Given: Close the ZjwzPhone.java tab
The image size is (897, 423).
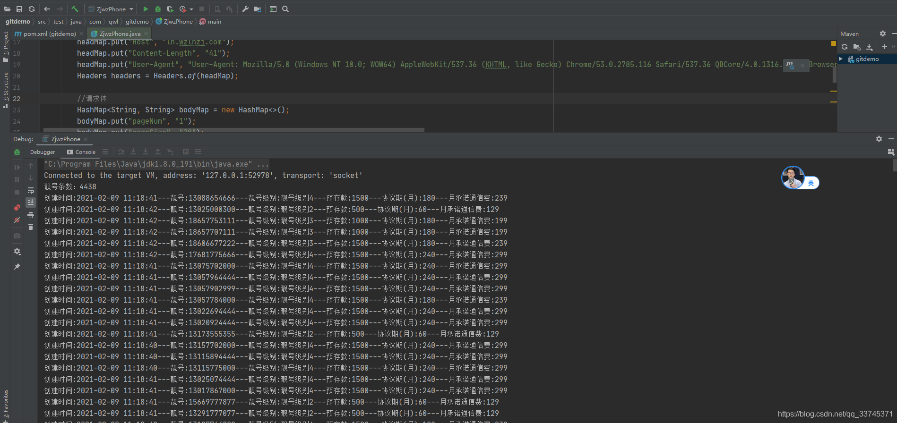Looking at the screenshot, I should coord(146,34).
